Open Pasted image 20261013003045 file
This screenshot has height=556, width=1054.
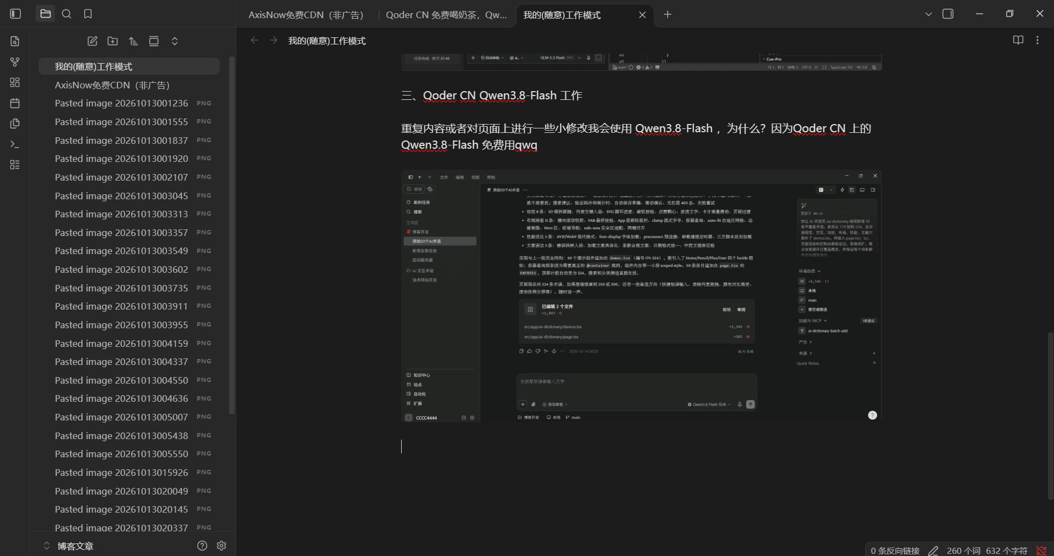pyautogui.click(x=129, y=196)
